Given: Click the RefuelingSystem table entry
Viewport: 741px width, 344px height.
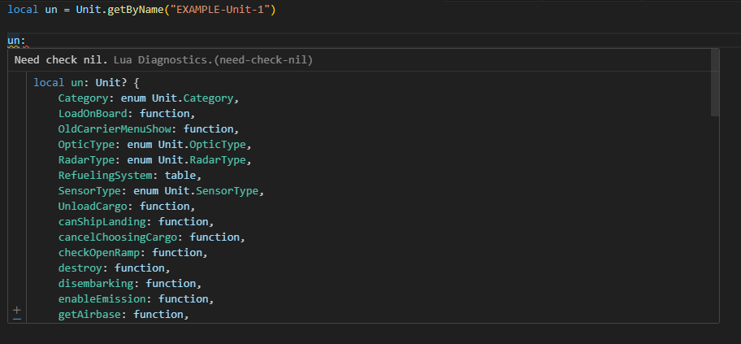Looking at the screenshot, I should (x=105, y=176).
